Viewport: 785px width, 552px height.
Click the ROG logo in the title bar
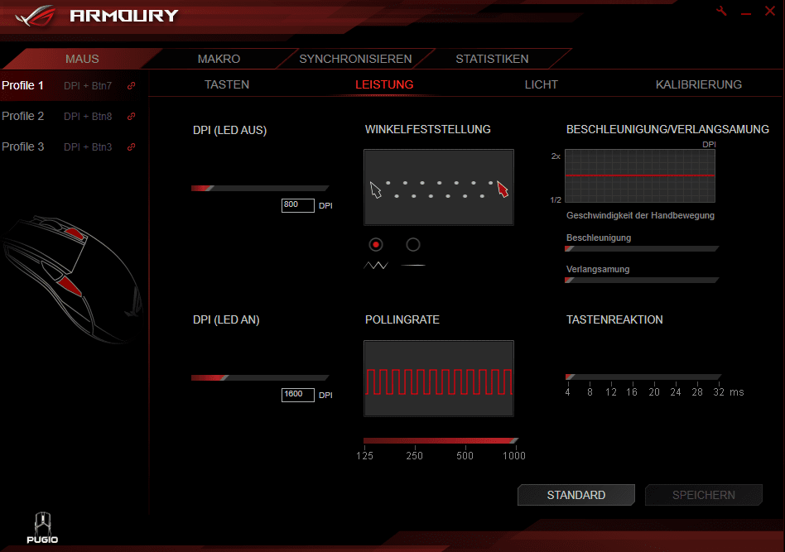(35, 16)
